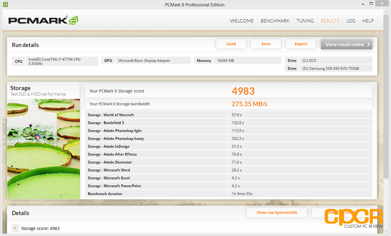Screen dimensions: 391x236
Task: Click the 275.35 MB/s bandwidth value
Action: click(x=249, y=104)
